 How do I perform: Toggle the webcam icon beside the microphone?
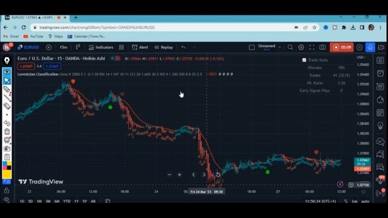point(381,47)
